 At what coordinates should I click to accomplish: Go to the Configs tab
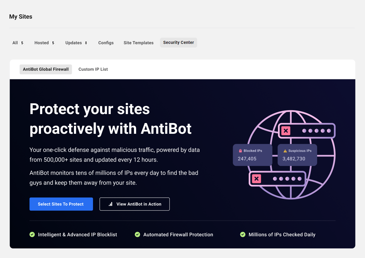[106, 43]
